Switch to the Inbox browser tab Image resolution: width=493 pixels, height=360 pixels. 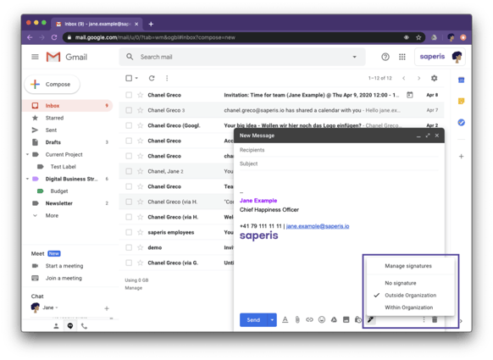97,24
